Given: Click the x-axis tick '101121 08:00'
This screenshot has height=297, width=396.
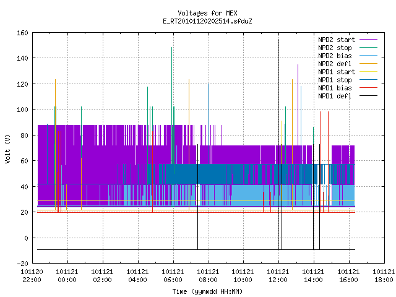Looking at the screenshot, I should pyautogui.click(x=208, y=276).
